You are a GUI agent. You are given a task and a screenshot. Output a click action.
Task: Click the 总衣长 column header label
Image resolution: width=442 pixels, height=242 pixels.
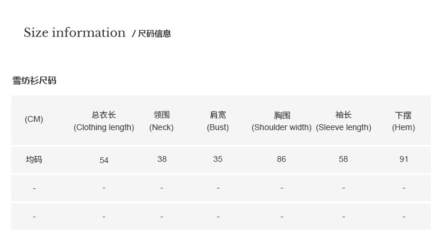click(x=104, y=115)
